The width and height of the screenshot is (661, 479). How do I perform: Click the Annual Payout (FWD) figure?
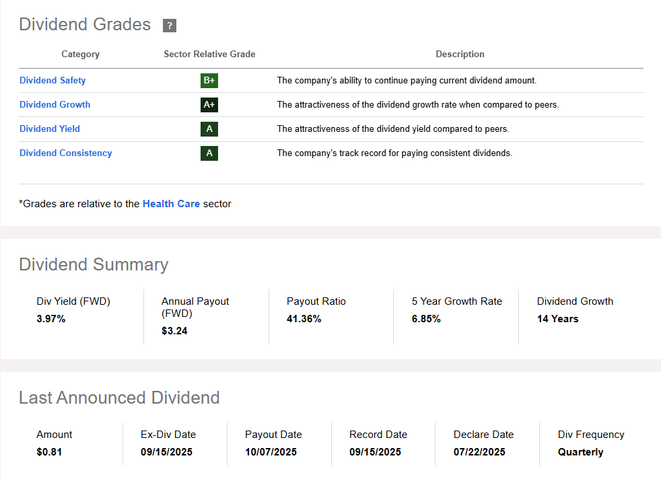(174, 331)
